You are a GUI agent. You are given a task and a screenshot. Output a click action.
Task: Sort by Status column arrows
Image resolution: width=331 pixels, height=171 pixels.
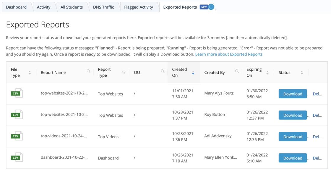(302, 73)
